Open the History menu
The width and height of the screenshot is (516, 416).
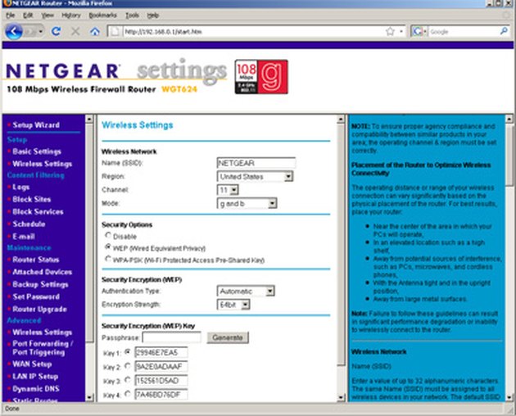click(x=71, y=15)
